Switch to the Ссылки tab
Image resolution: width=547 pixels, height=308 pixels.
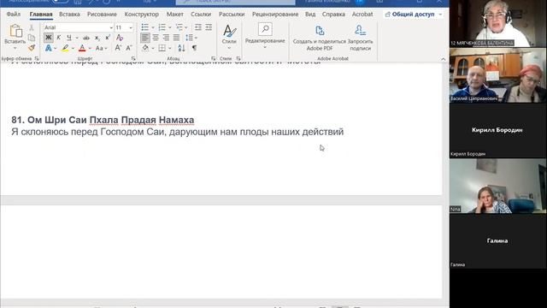click(201, 15)
